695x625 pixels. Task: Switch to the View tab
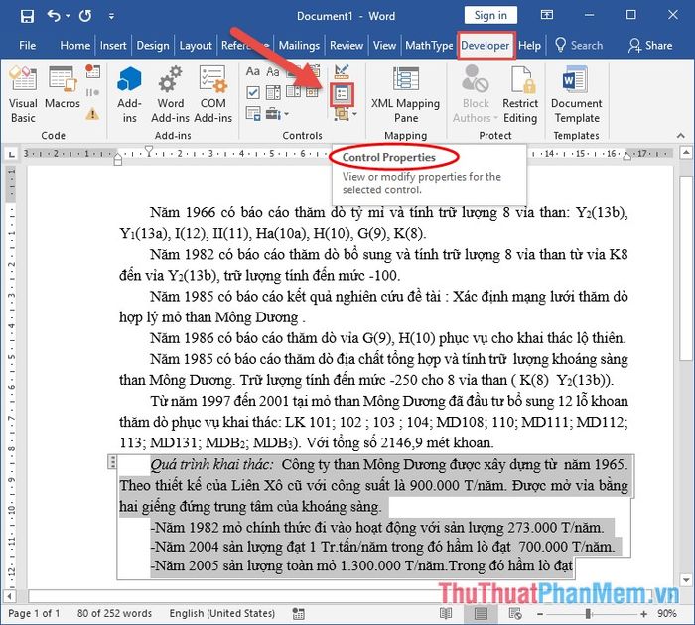tap(384, 46)
